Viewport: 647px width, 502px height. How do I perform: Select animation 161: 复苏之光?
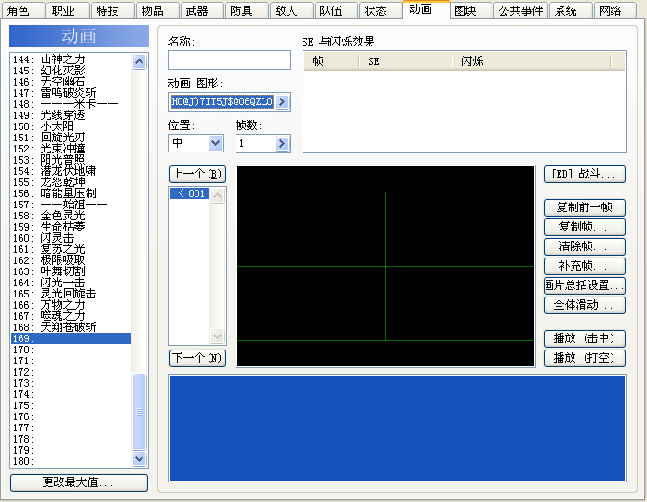[71, 249]
